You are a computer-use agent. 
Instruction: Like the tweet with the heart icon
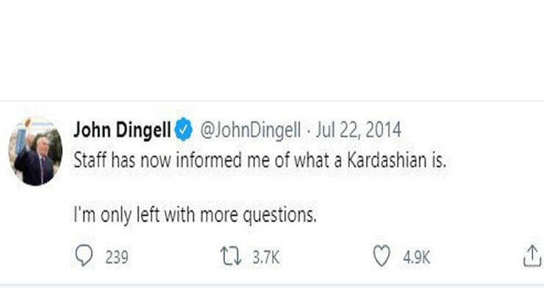pyautogui.click(x=382, y=256)
